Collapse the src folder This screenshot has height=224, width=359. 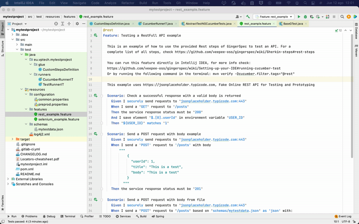(13, 40)
